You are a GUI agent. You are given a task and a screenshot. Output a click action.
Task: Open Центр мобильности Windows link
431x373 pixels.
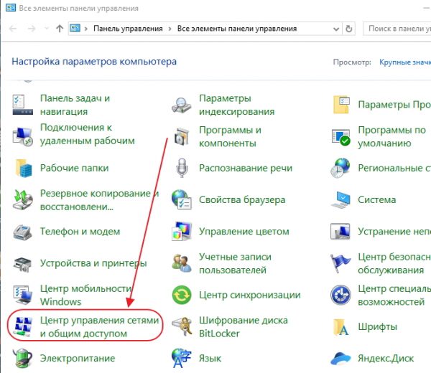click(x=85, y=295)
